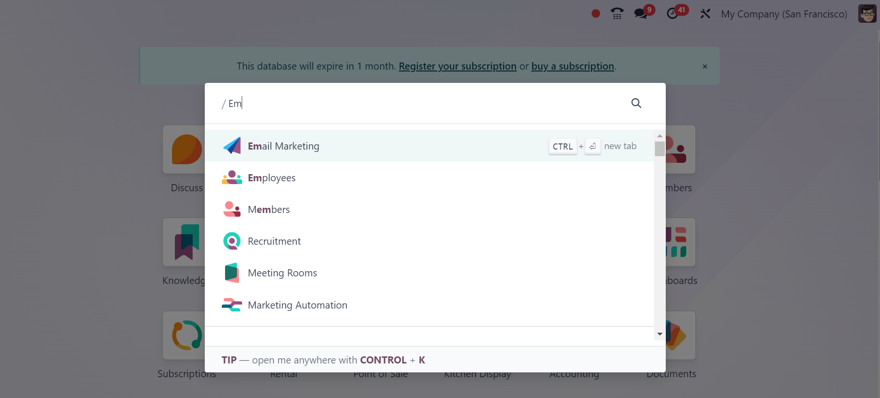The height and width of the screenshot is (398, 880).
Task: Click the red recording status dot
Action: pos(596,14)
